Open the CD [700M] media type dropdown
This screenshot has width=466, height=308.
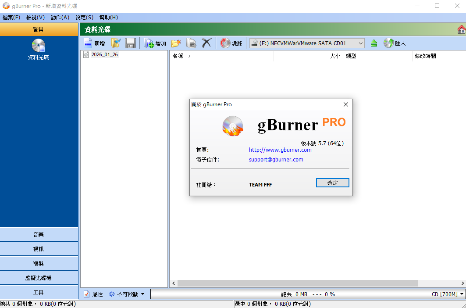point(462,294)
